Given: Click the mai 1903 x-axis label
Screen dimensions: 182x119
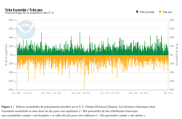Looking at the screenshot, I should pos(27,93).
